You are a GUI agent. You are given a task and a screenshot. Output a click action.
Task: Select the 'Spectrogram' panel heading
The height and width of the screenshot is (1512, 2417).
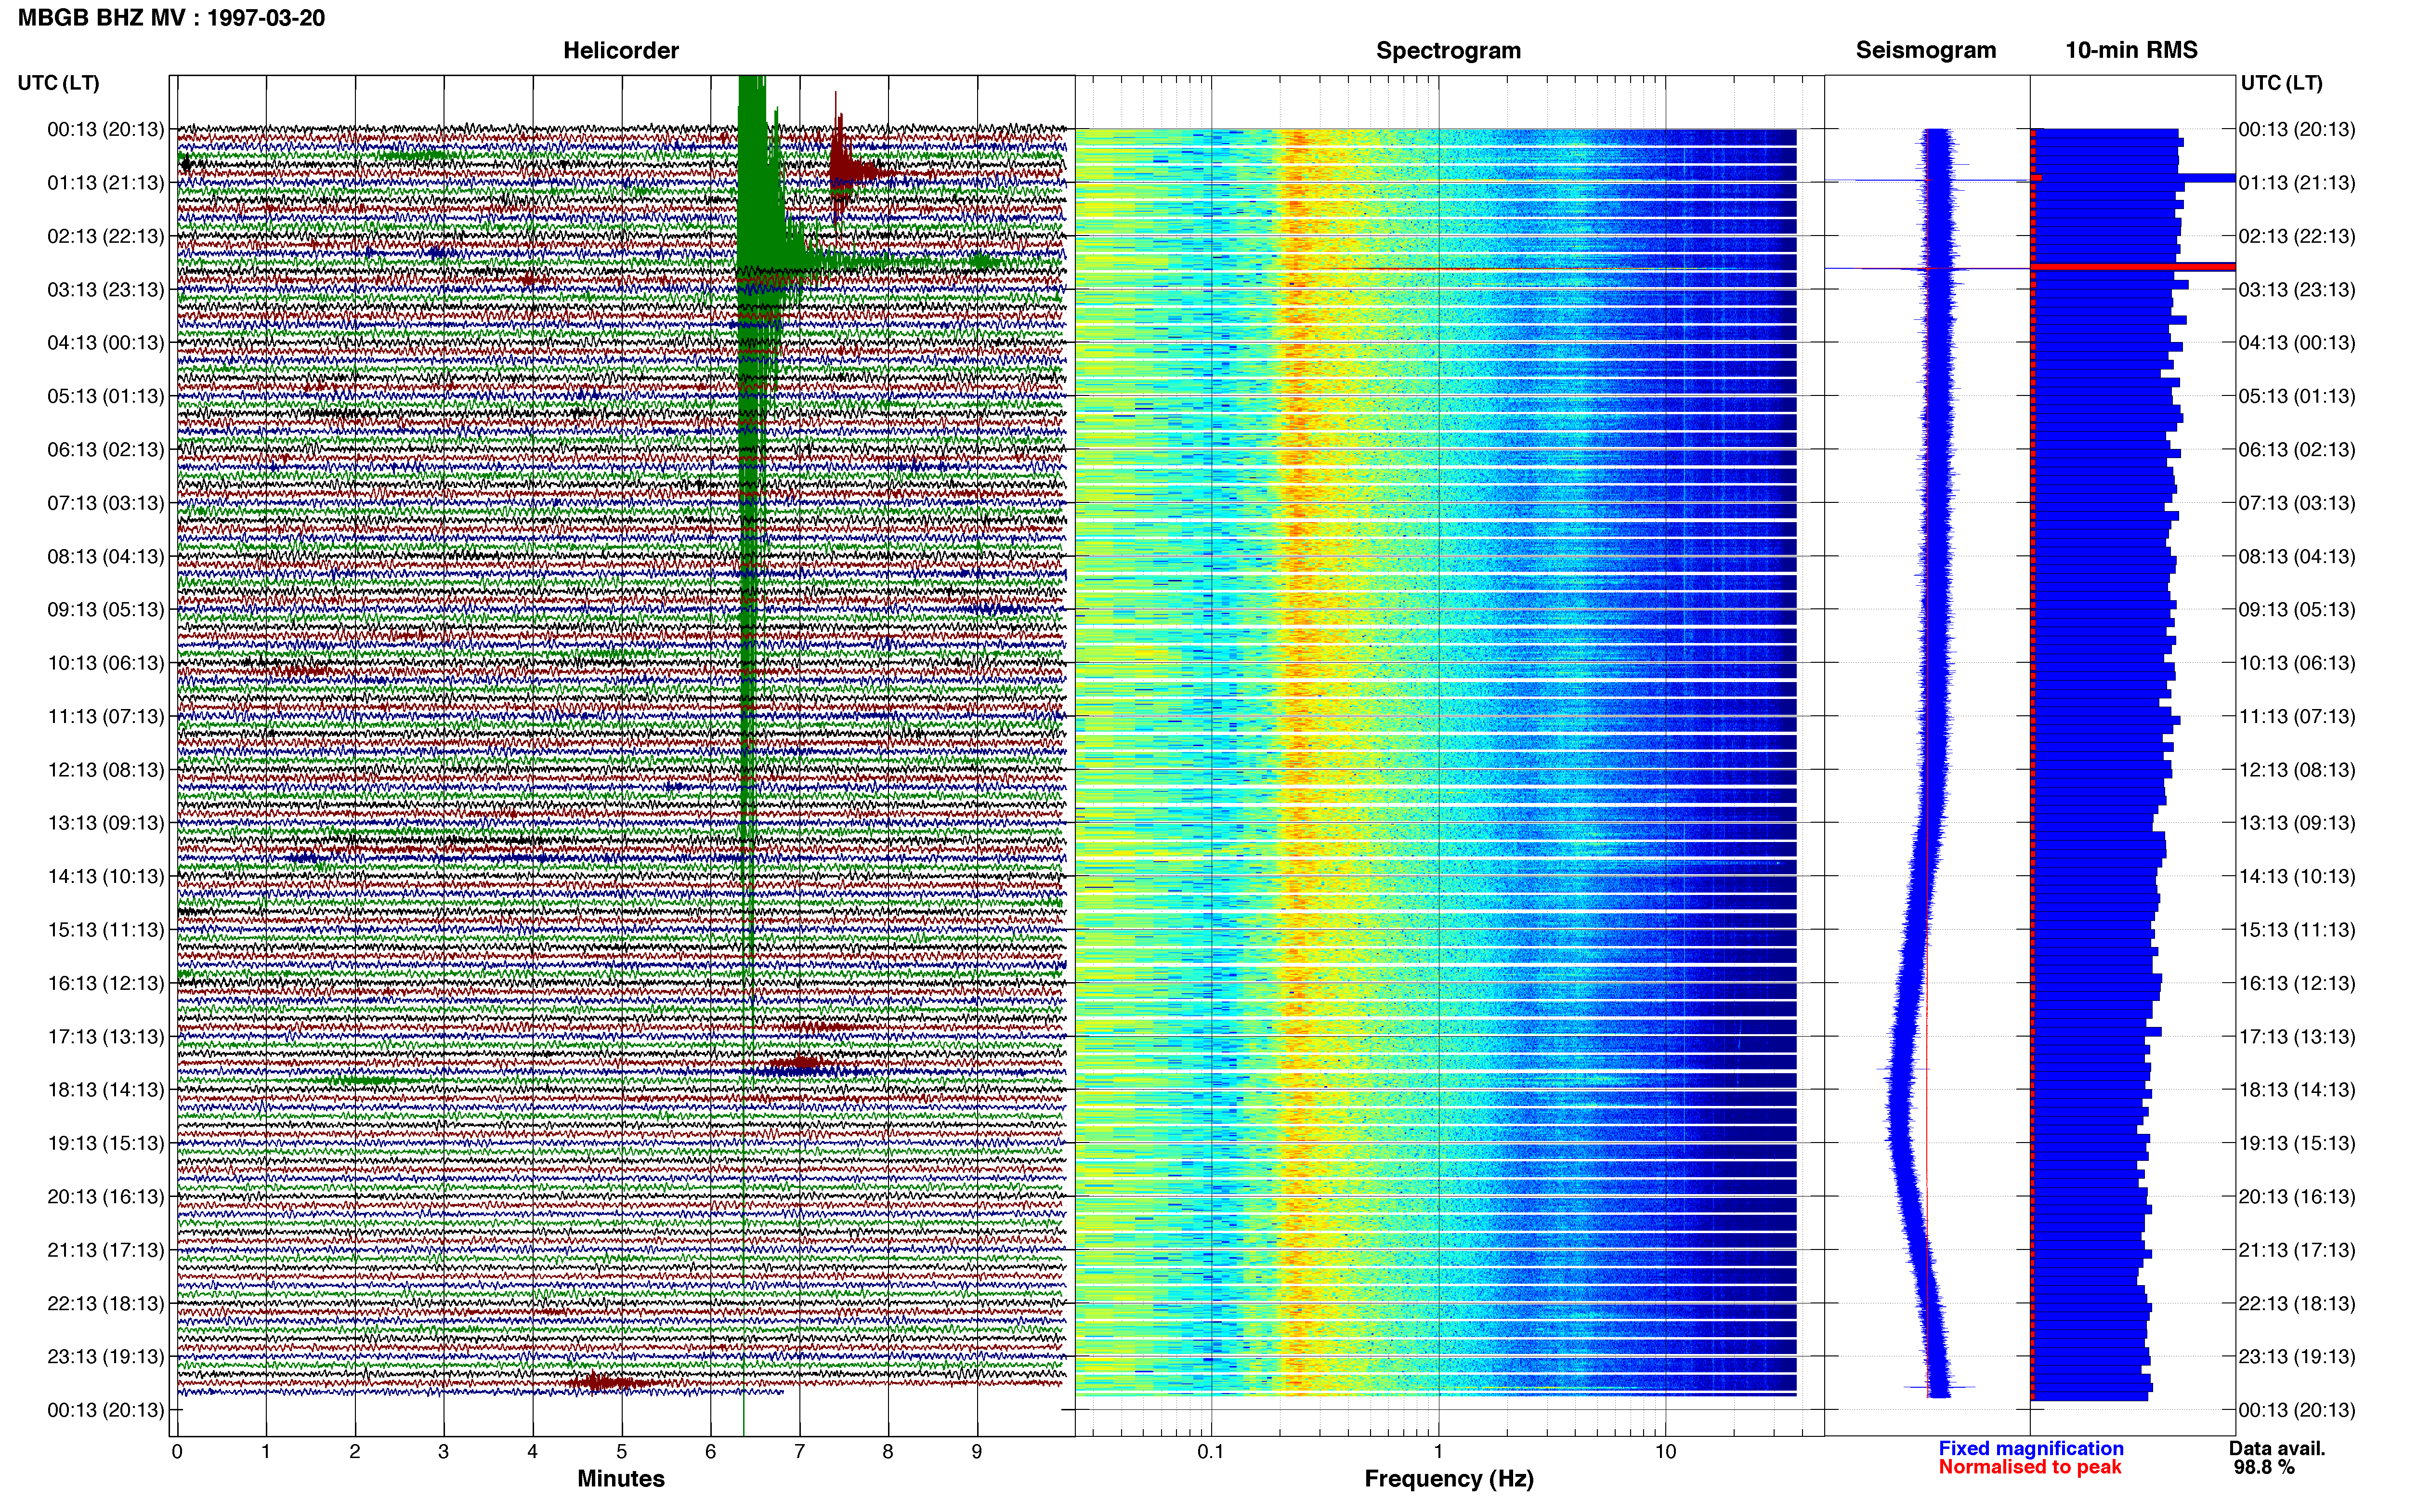point(1449,51)
